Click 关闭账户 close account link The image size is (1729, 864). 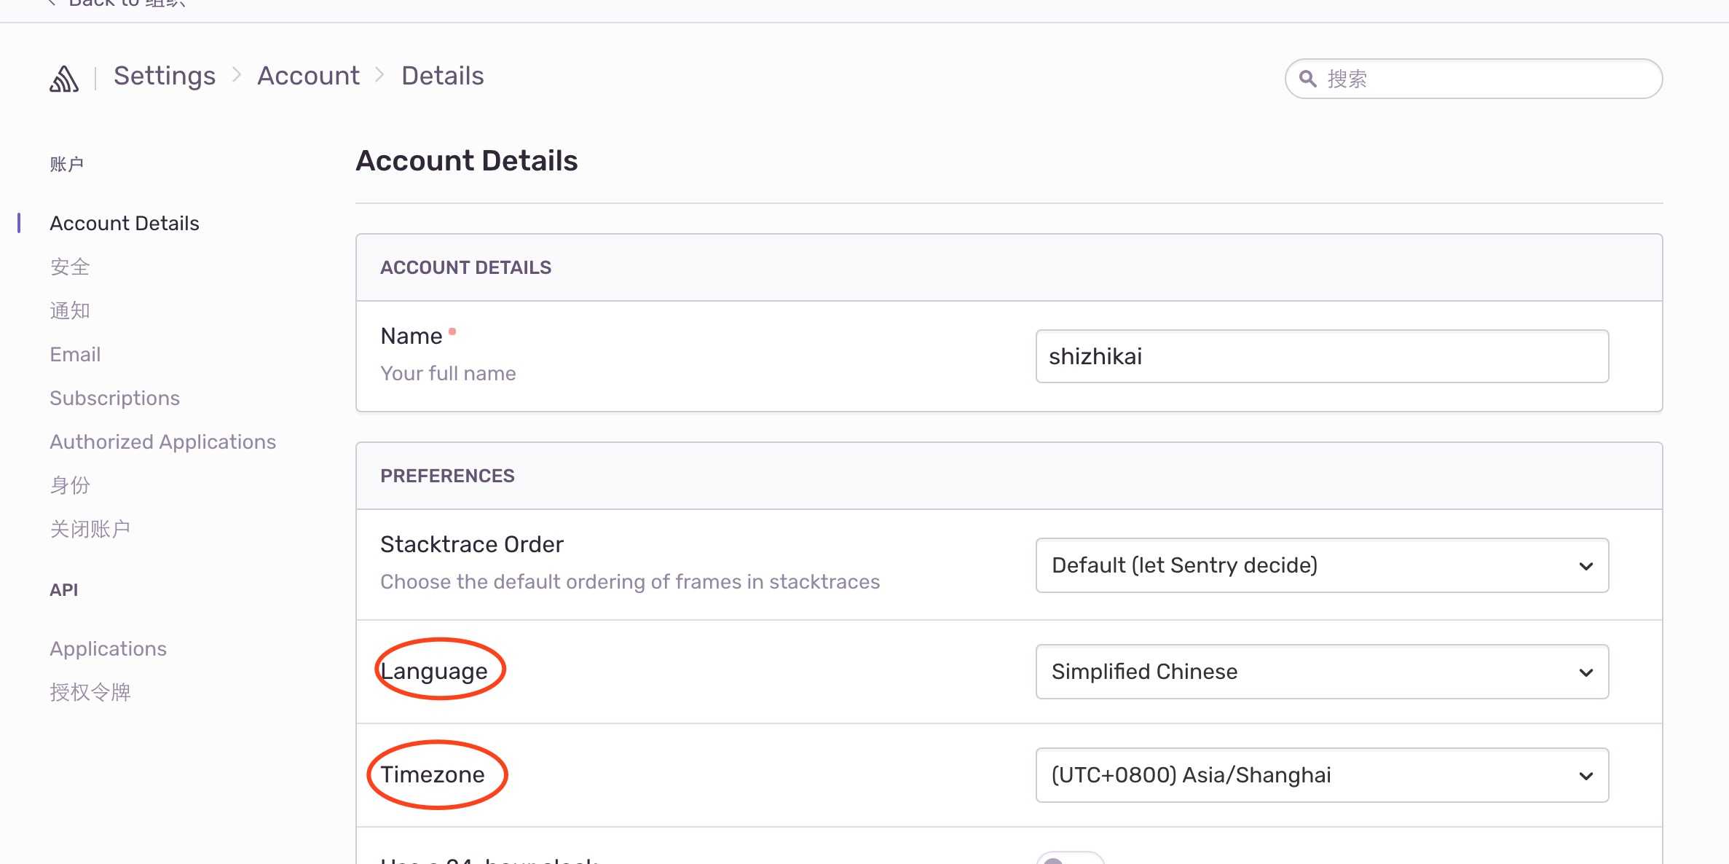pyautogui.click(x=90, y=529)
